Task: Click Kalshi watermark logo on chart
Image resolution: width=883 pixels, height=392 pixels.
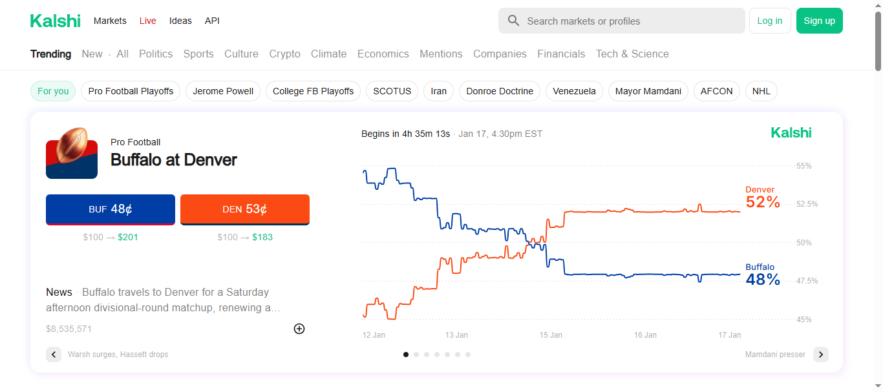Action: (x=791, y=133)
